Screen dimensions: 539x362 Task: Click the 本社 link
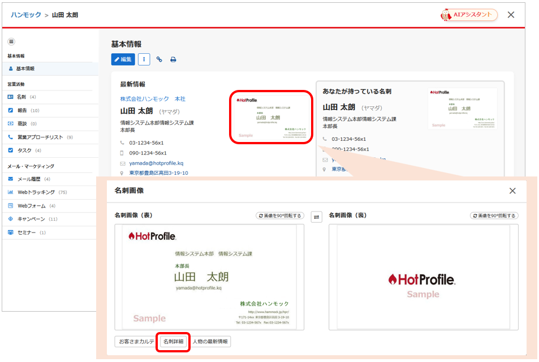(180, 99)
